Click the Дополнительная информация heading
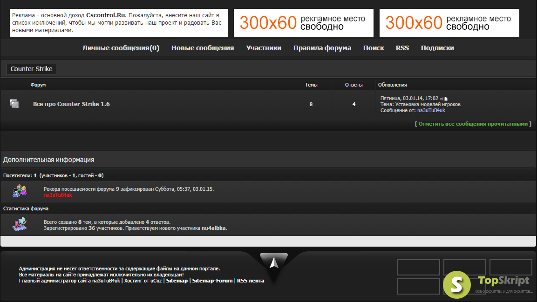 click(x=48, y=160)
